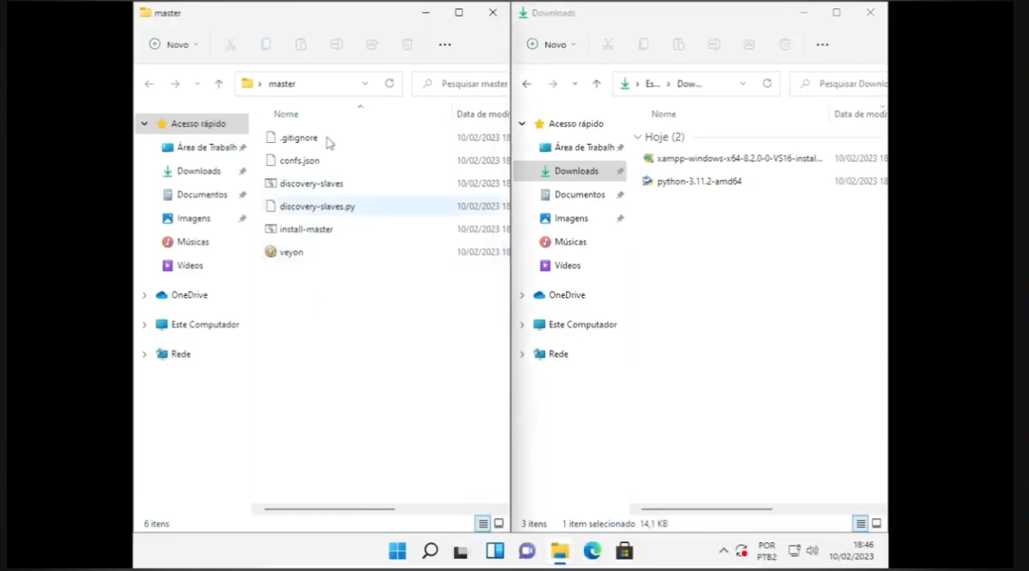
Task: Click Back arrow in master window
Action: click(149, 83)
